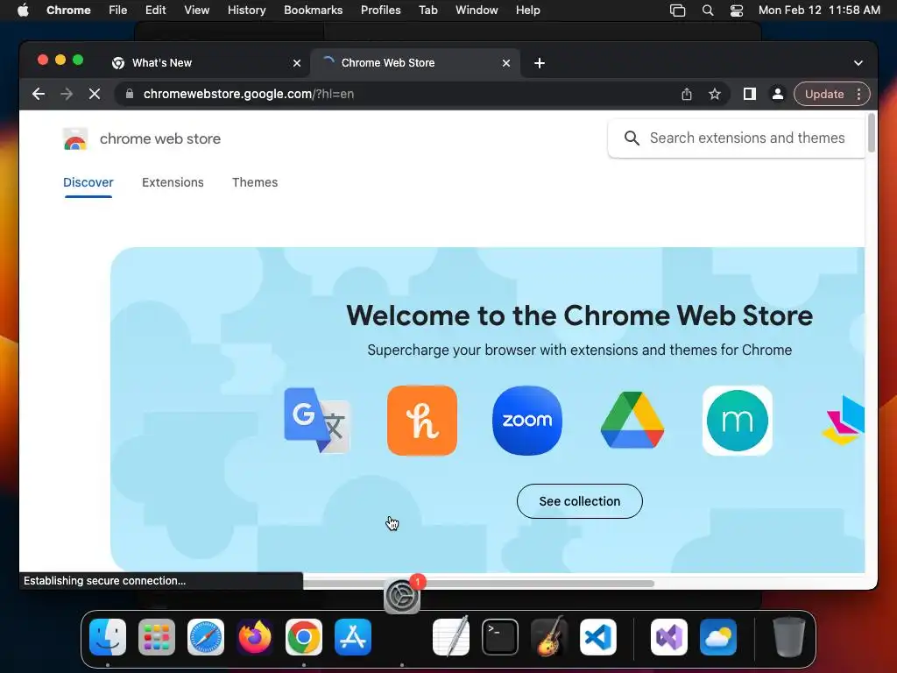Open Visual Studio Code from Dock

[x=598, y=637]
